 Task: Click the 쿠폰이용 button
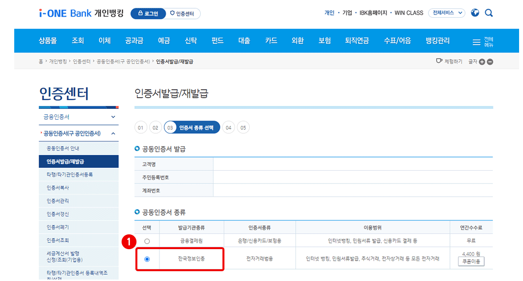471,261
